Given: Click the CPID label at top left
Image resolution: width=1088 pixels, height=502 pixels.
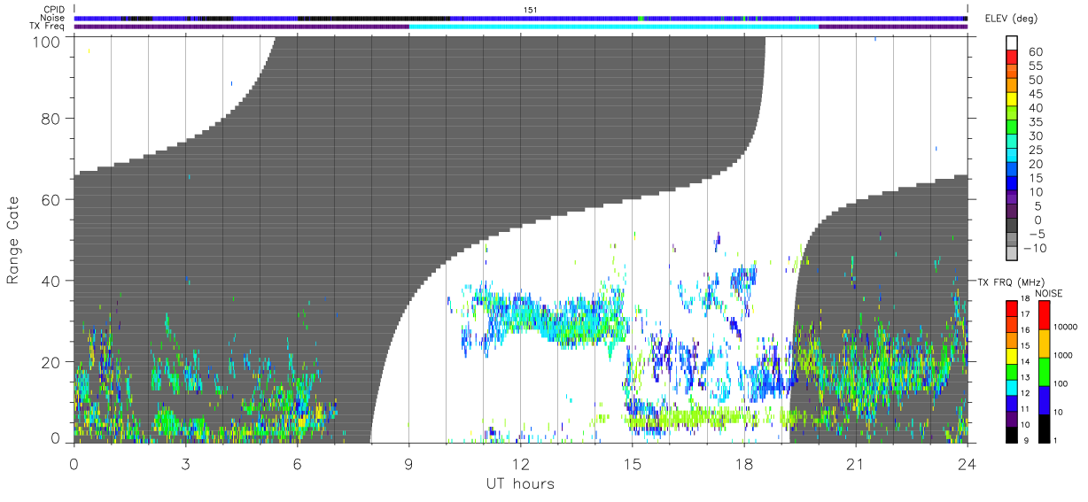Looking at the screenshot, I should point(54,10).
